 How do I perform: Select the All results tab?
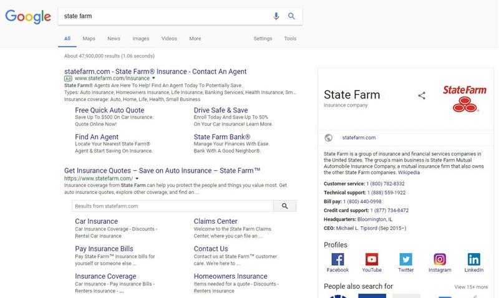(67, 39)
